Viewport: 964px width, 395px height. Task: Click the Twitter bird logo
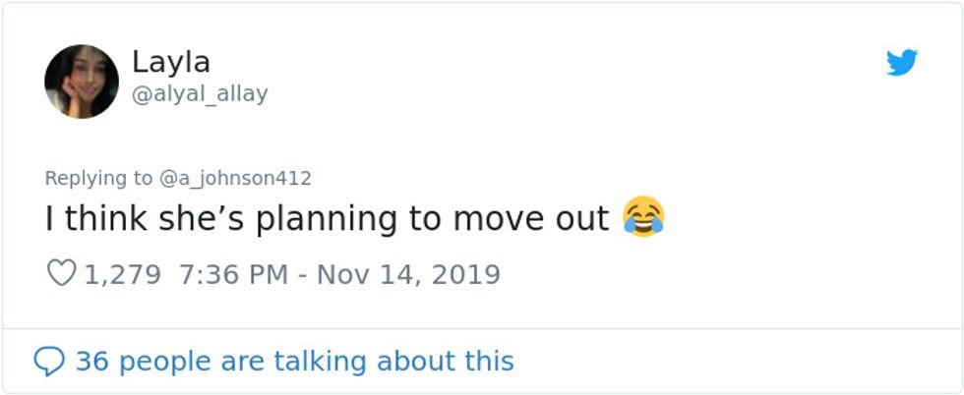point(902,63)
